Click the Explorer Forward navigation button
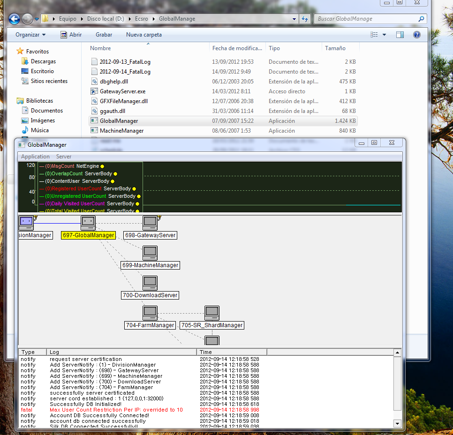This screenshot has width=453, height=435. pyautogui.click(x=28, y=19)
